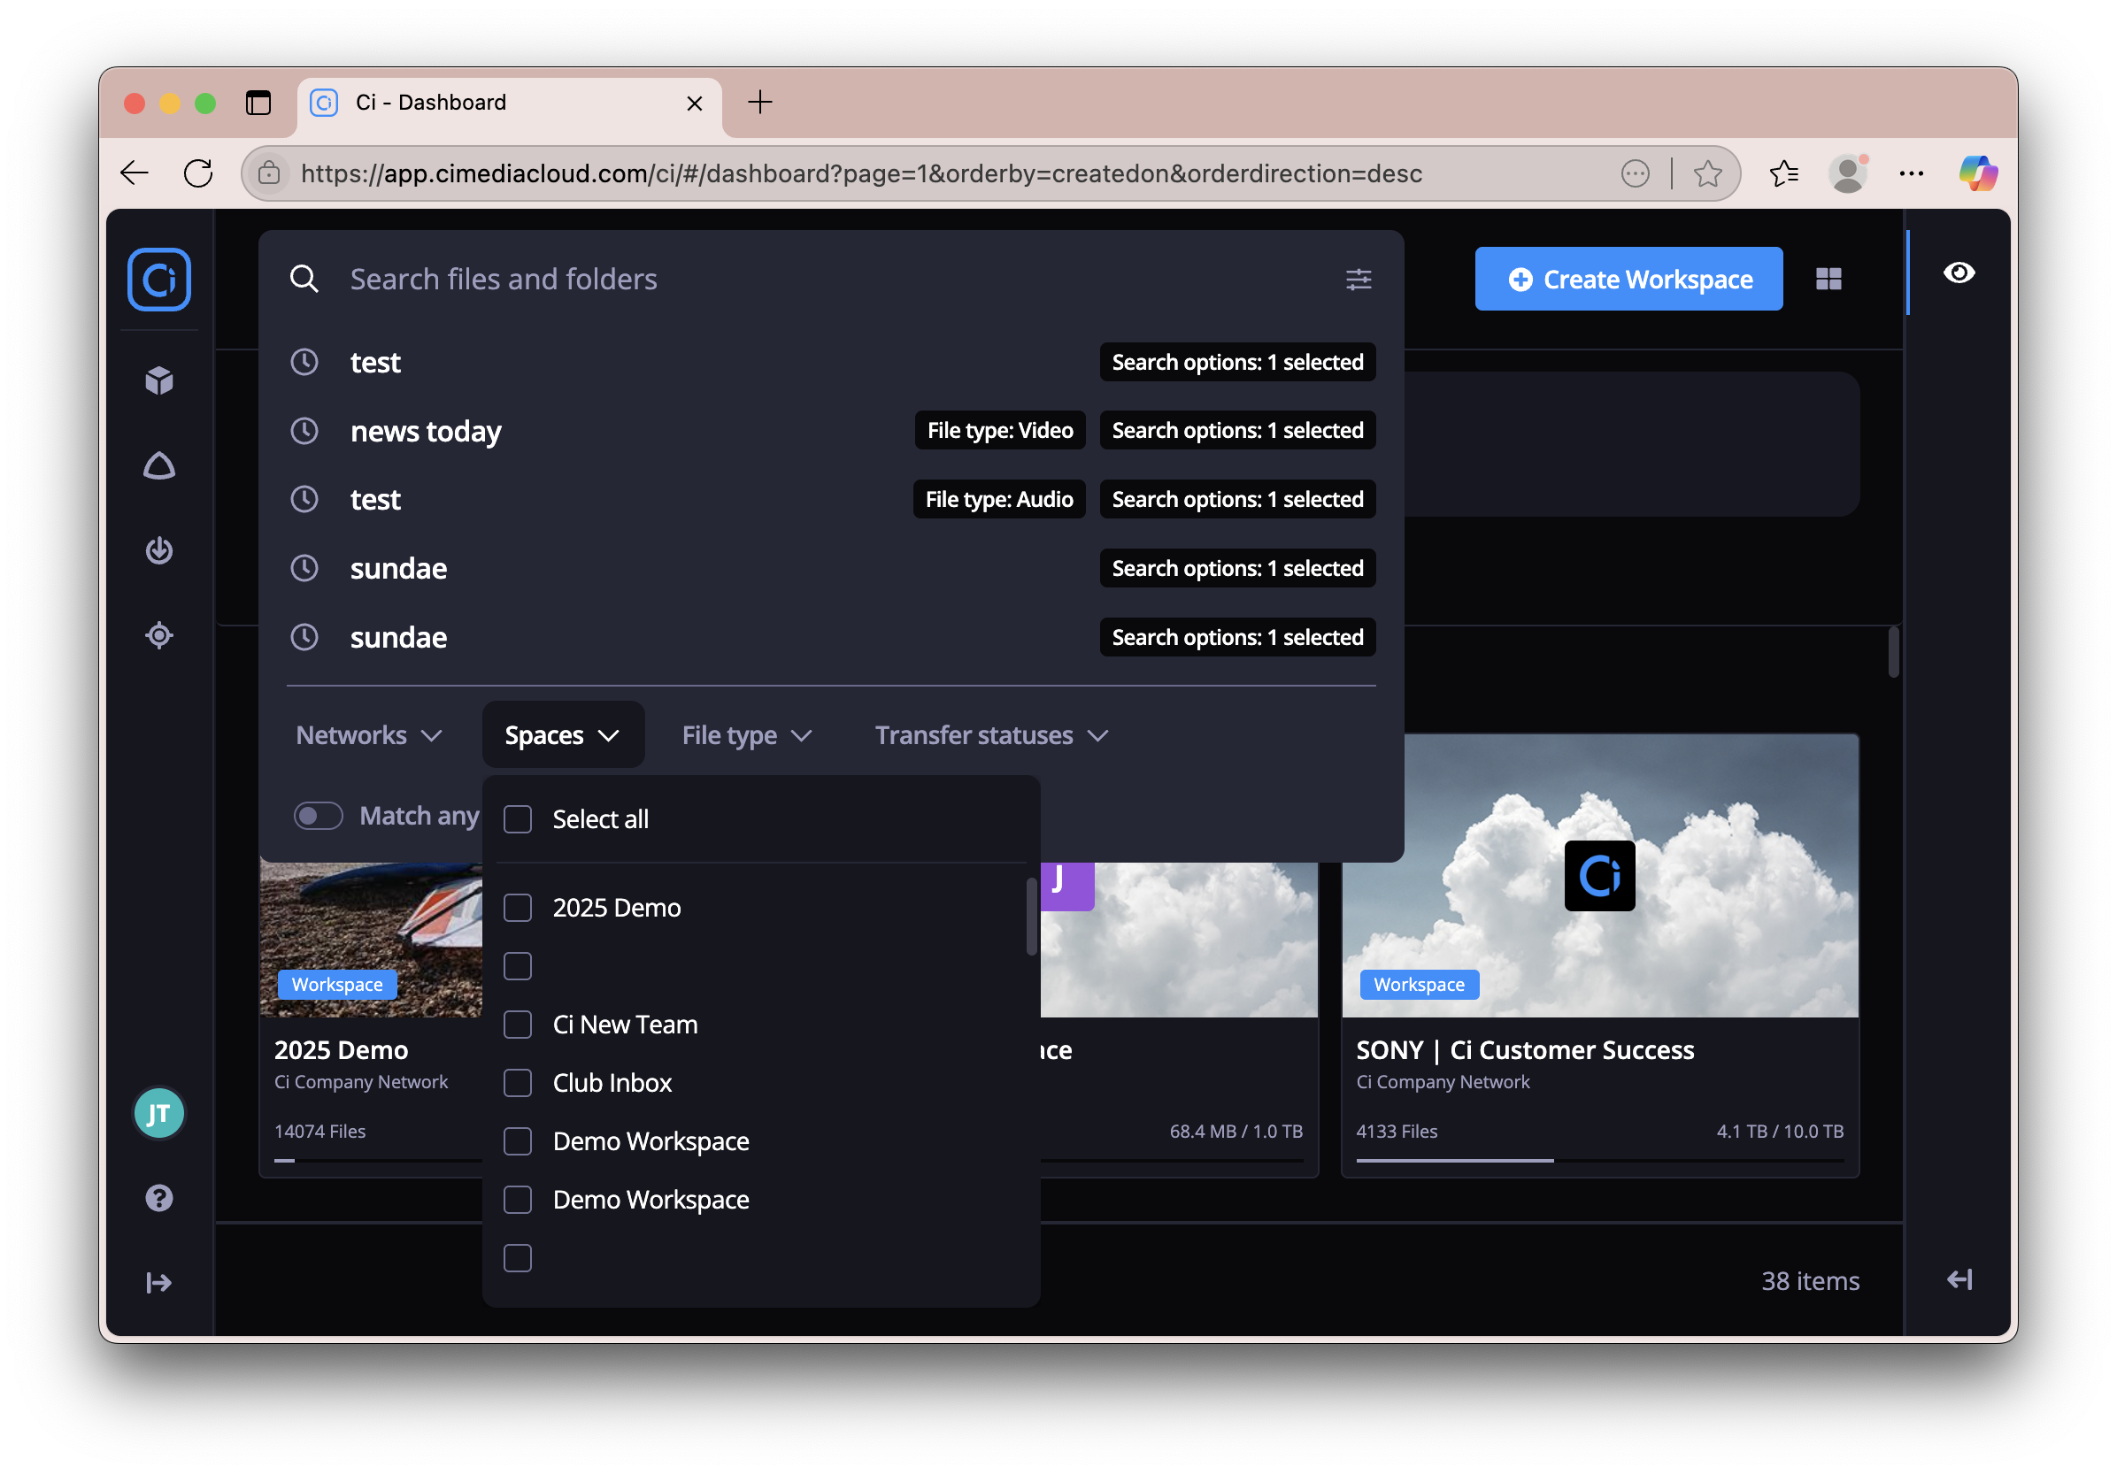Select the first 'sundae' recent search
This screenshot has width=2117, height=1474.
pos(831,569)
